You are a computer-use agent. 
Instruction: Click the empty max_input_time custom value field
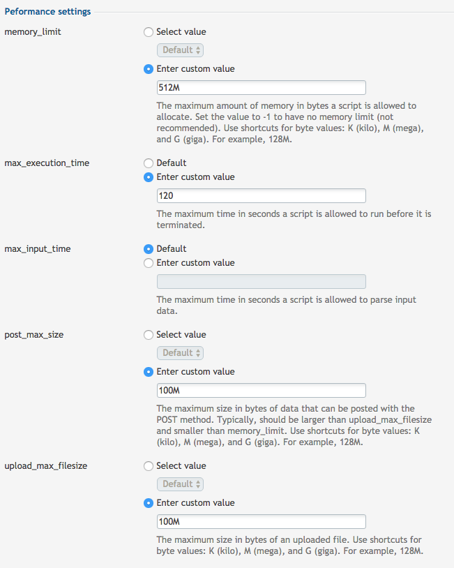[262, 282]
